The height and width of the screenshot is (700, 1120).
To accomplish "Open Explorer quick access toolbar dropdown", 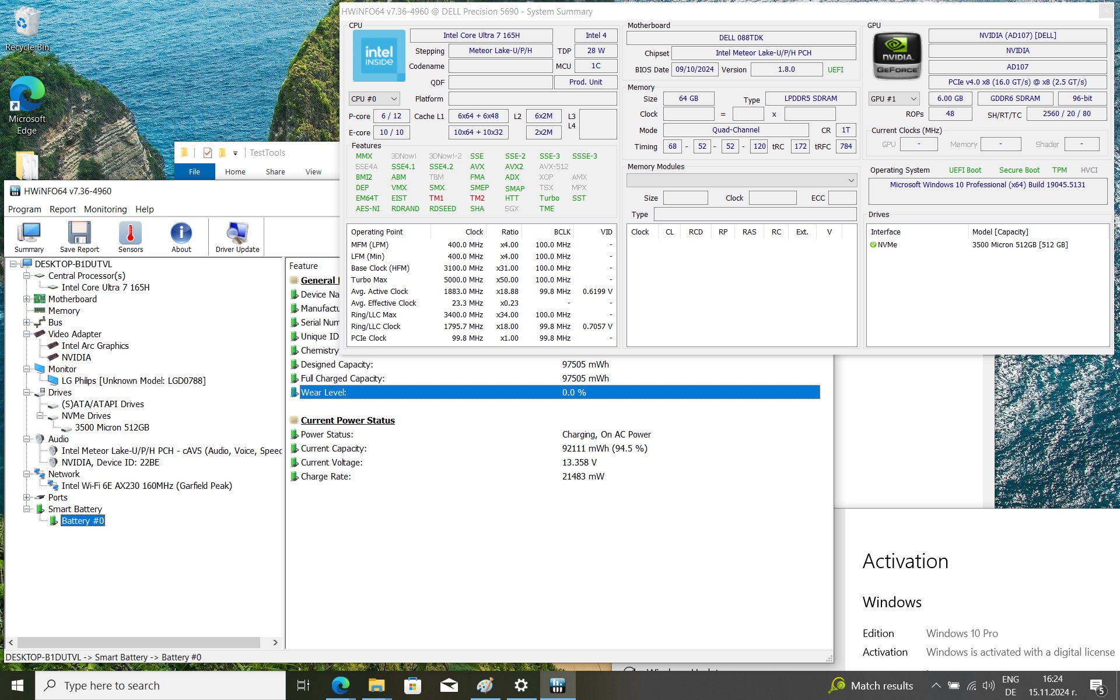I will pos(235,153).
